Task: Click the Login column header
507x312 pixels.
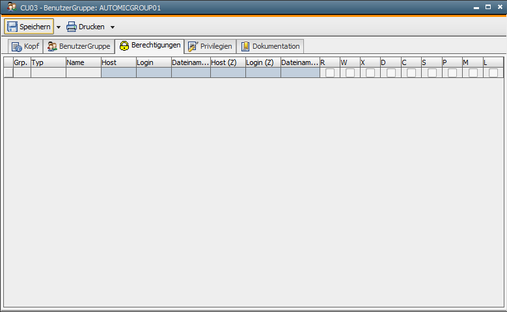Action: 154,62
